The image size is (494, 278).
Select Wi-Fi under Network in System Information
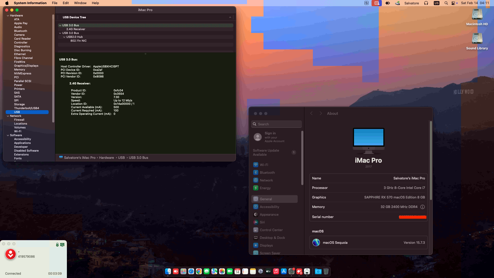(x=18, y=132)
